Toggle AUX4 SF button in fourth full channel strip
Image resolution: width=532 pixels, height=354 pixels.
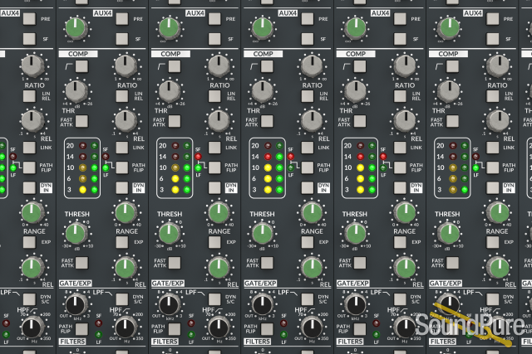click(400, 39)
